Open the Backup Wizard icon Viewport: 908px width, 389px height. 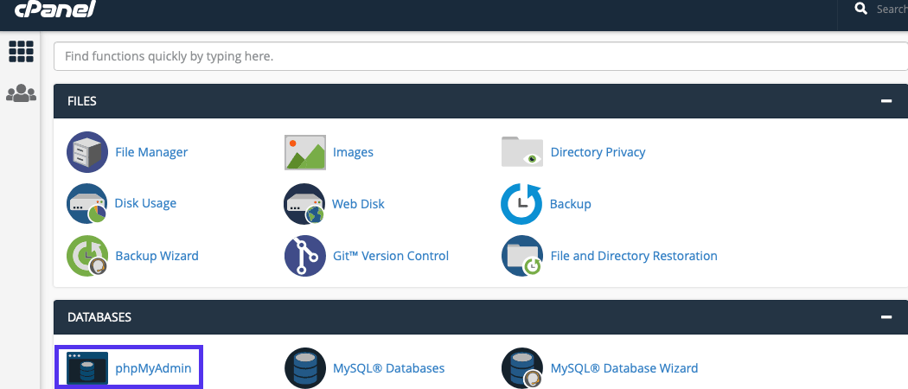(x=87, y=256)
